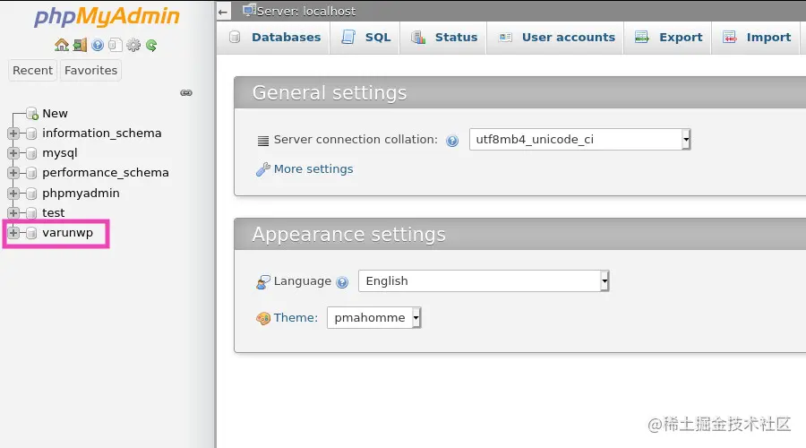Open Server connection collation dropdown

pyautogui.click(x=579, y=139)
